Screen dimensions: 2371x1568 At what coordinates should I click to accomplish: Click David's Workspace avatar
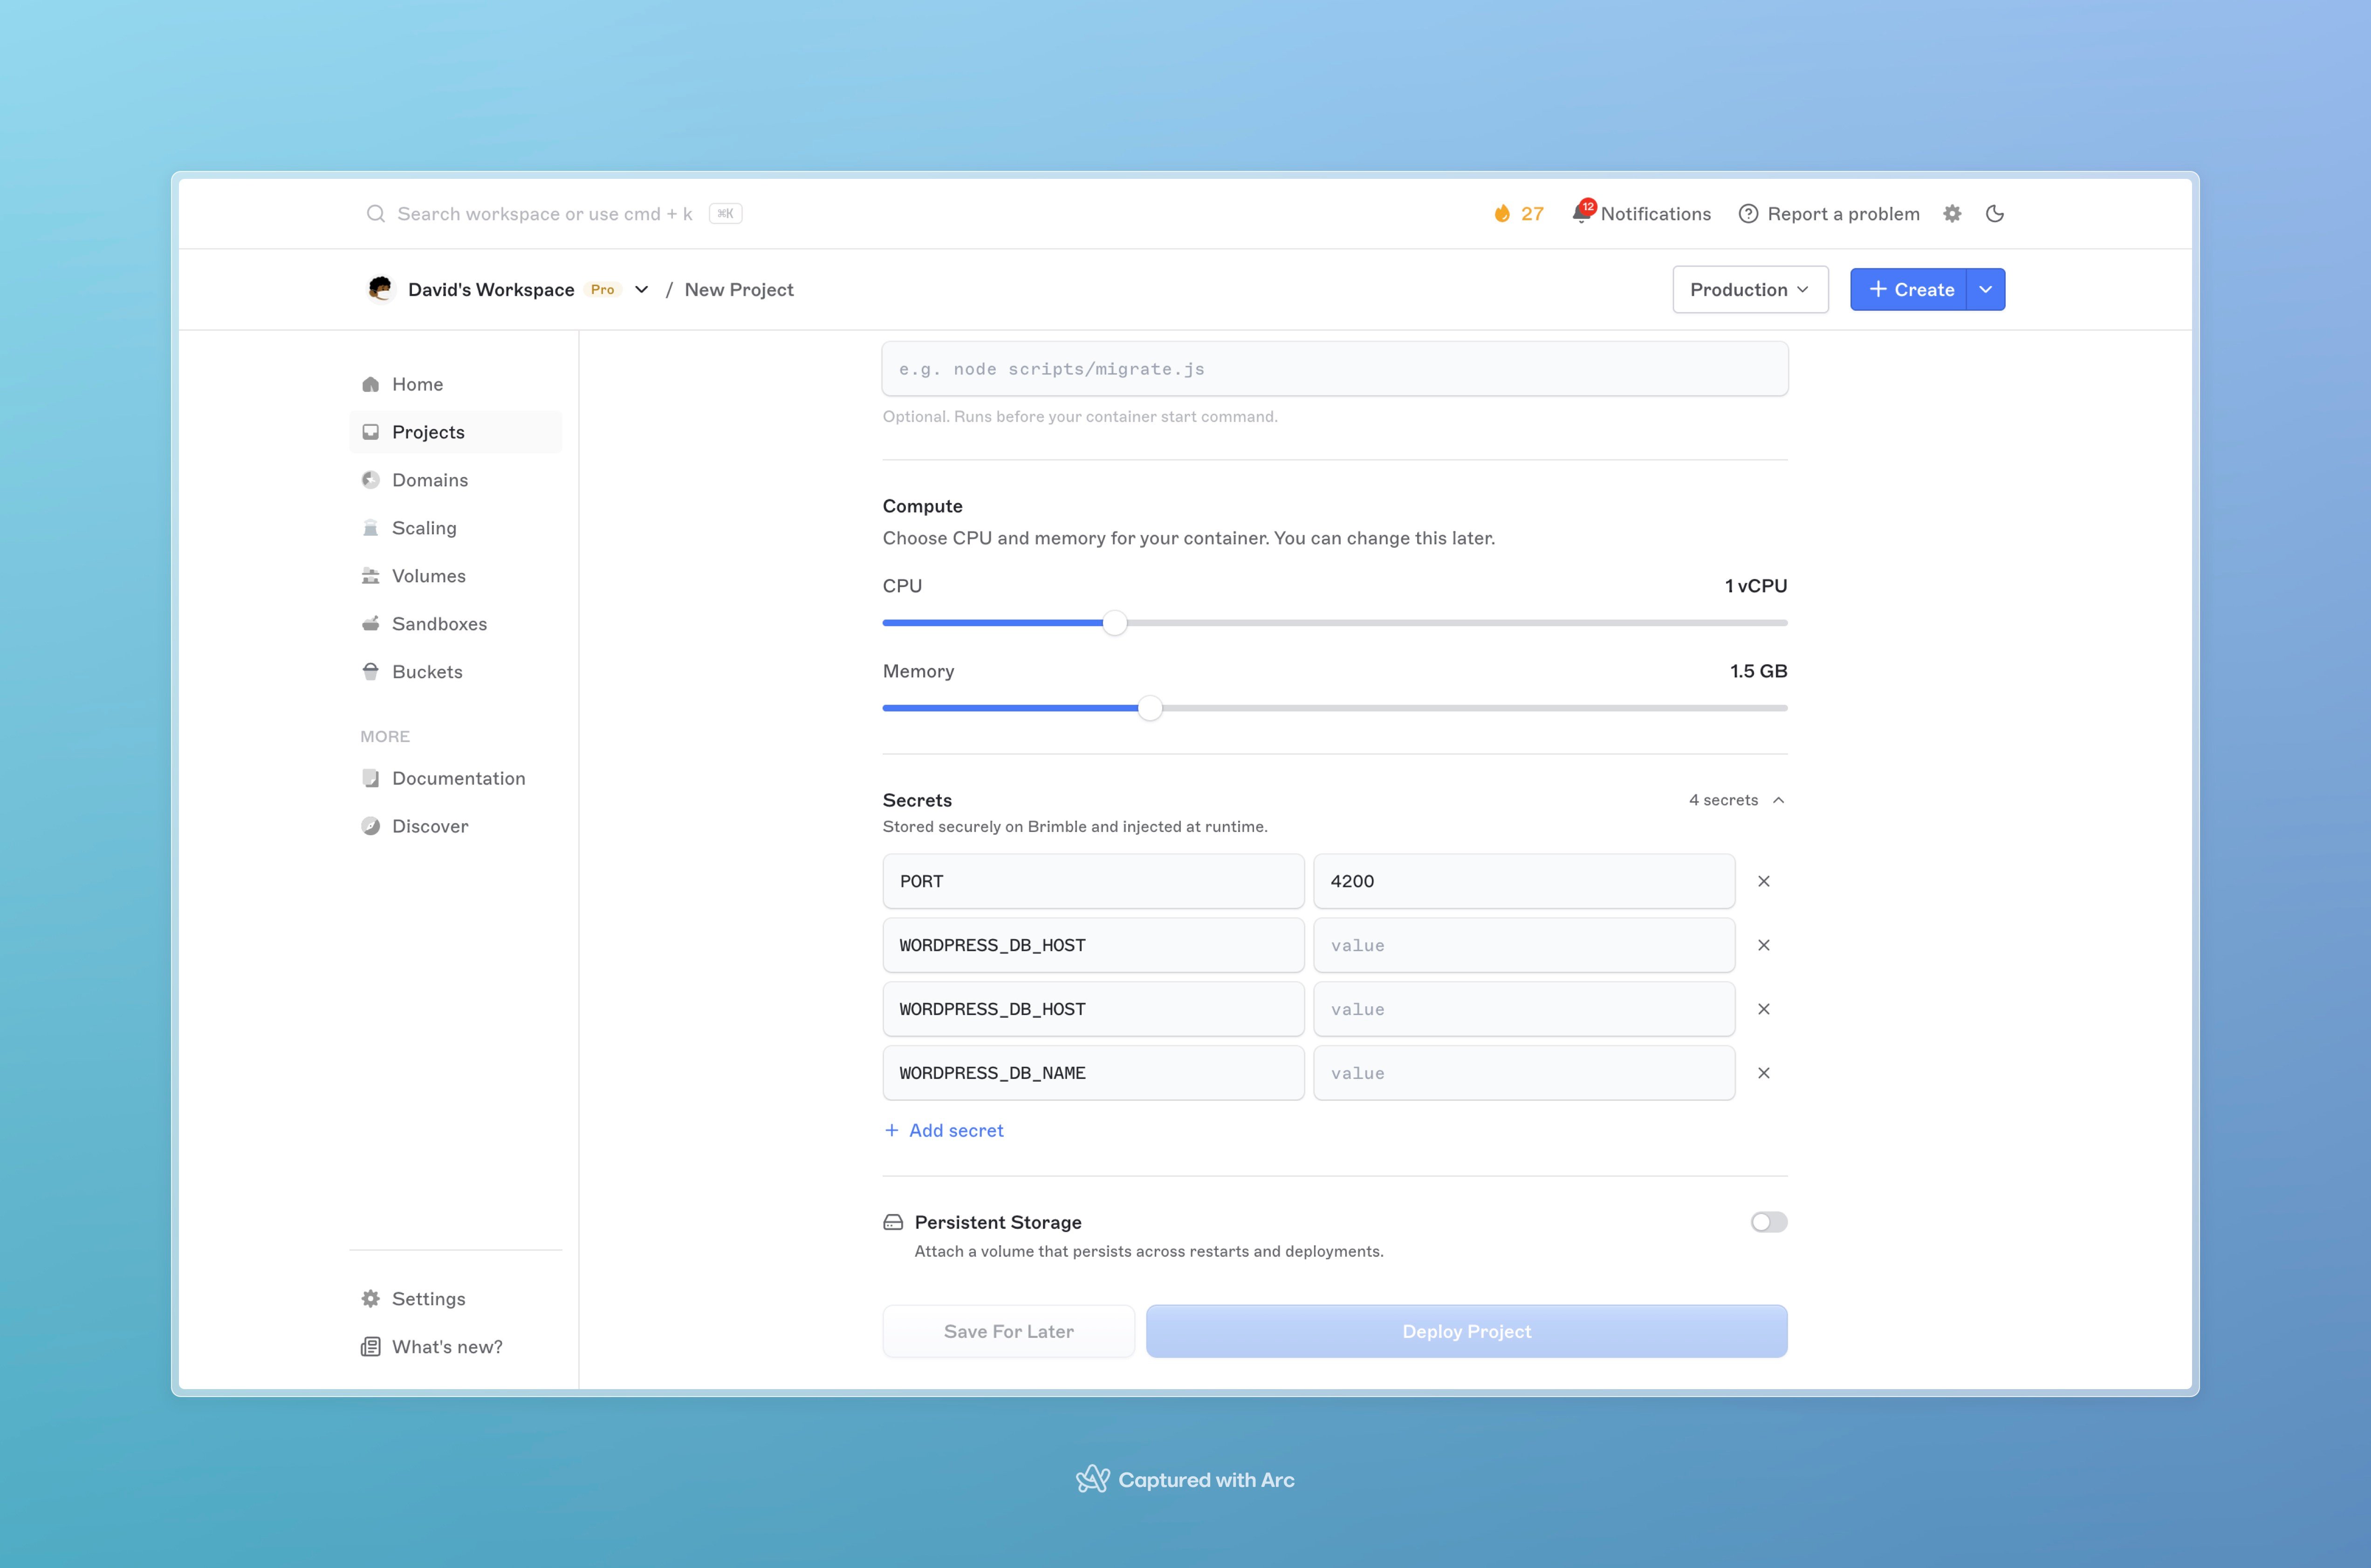pyautogui.click(x=380, y=289)
